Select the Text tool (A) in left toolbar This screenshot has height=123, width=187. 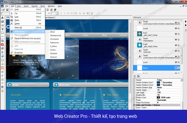(2, 18)
